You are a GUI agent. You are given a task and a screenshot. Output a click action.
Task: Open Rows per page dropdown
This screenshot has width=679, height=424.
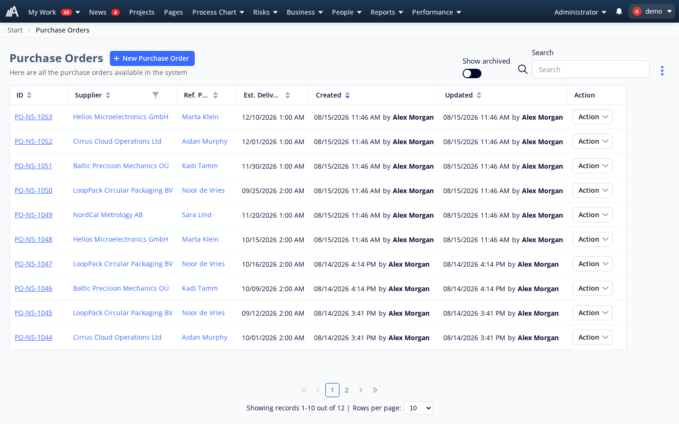coord(418,408)
